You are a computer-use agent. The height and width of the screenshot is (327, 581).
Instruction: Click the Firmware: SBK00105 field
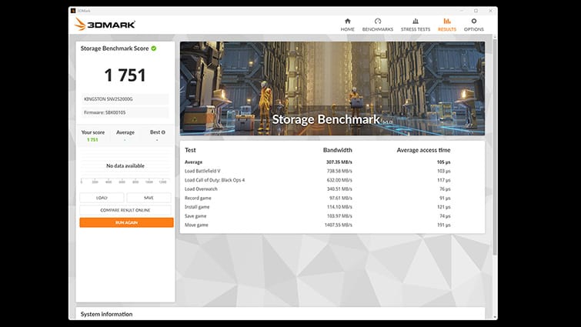(x=125, y=112)
